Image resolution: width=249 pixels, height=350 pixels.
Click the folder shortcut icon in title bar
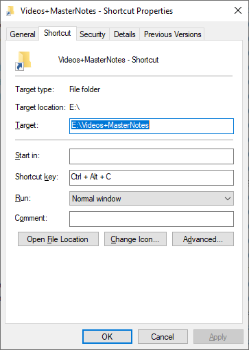(10, 11)
